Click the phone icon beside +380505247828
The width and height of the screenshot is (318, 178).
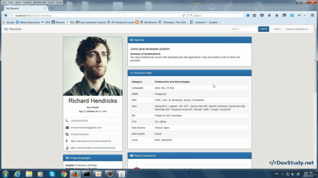67,121
